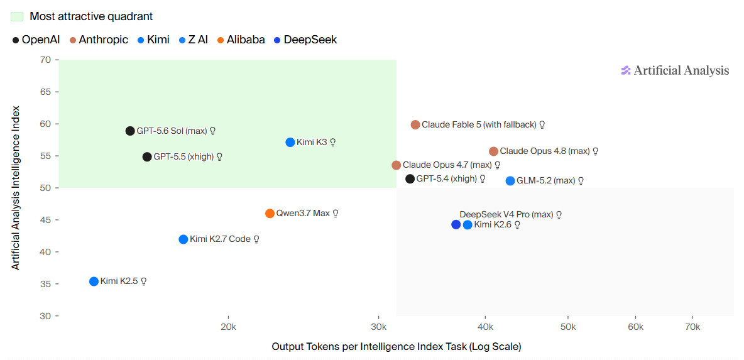This screenshot has height=360, width=744.
Task: Click the Artificial Analysis logo icon
Action: coord(626,70)
